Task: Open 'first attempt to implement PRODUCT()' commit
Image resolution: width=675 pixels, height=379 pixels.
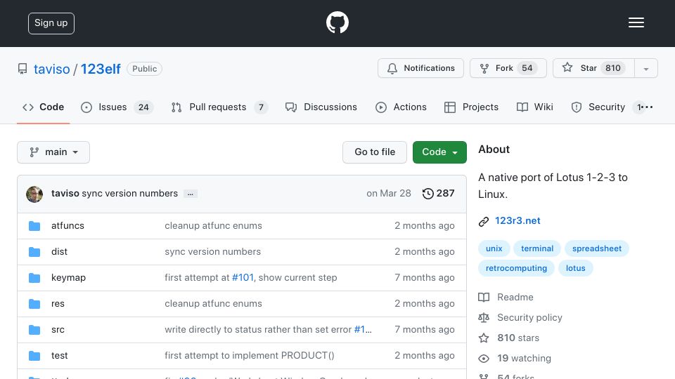Action: (x=249, y=356)
